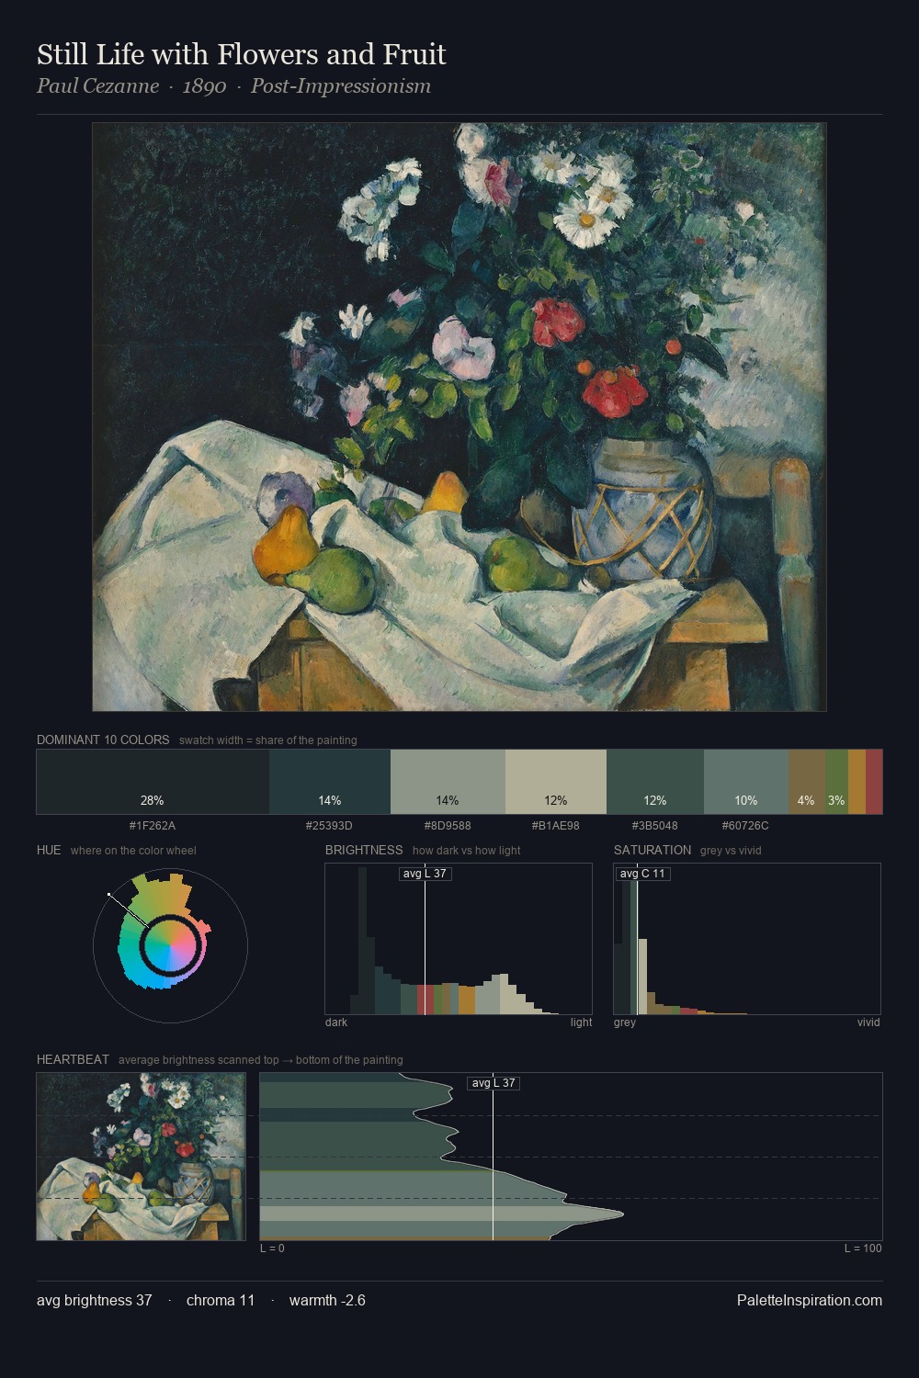This screenshot has height=1378, width=919.
Task: Click the avg C 11 label
Action: coord(642,873)
